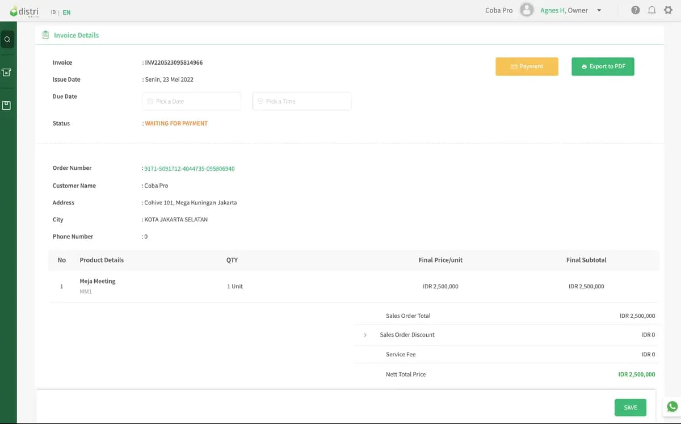Viewport: 681px width, 424px height.
Task: Click the 1 Unit quantity cell
Action: point(235,287)
